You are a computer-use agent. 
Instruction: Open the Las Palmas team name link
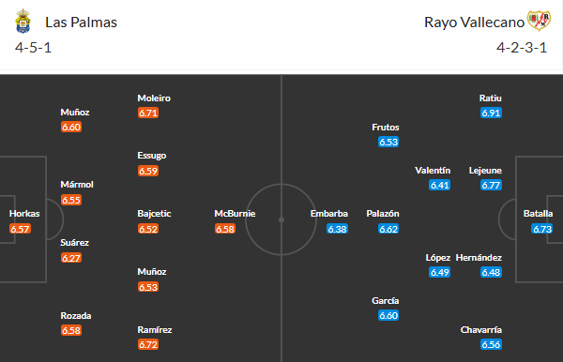coord(81,23)
